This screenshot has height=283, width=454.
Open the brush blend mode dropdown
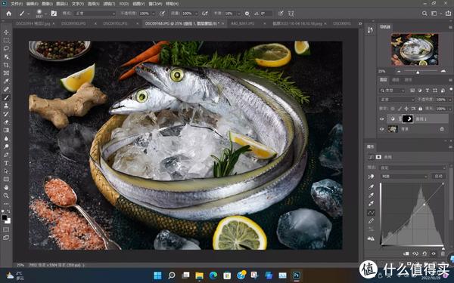click(x=95, y=14)
